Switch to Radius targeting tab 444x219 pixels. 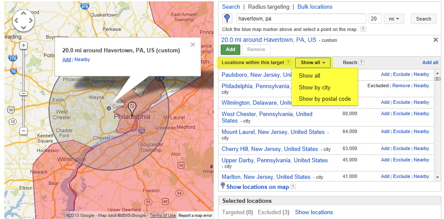269,7
